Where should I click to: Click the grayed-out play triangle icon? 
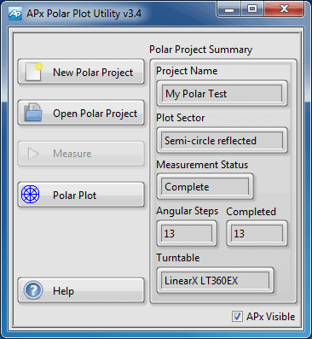pyautogui.click(x=33, y=154)
